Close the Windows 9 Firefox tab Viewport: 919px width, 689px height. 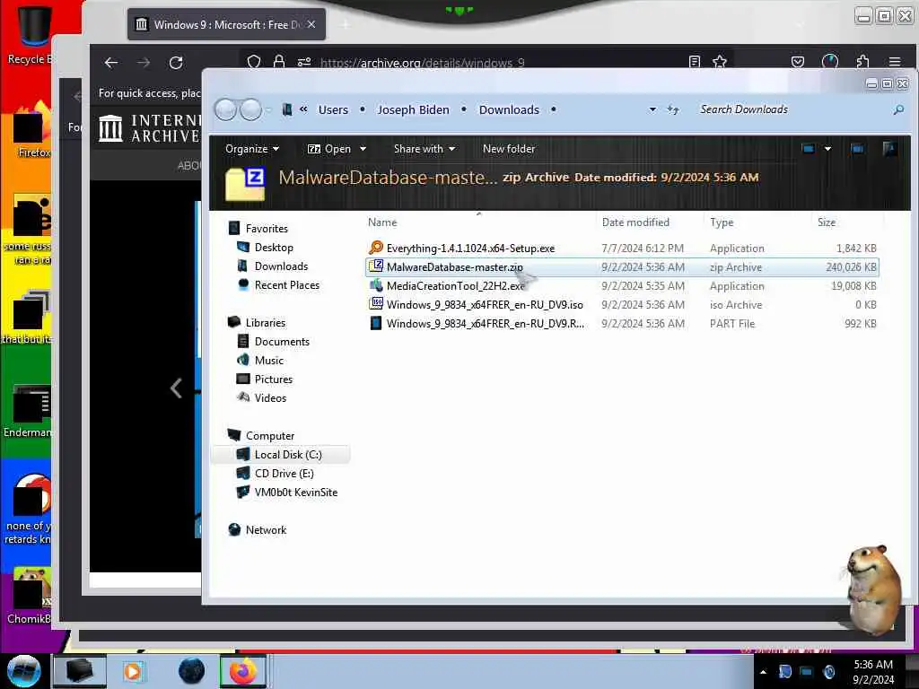coord(311,24)
